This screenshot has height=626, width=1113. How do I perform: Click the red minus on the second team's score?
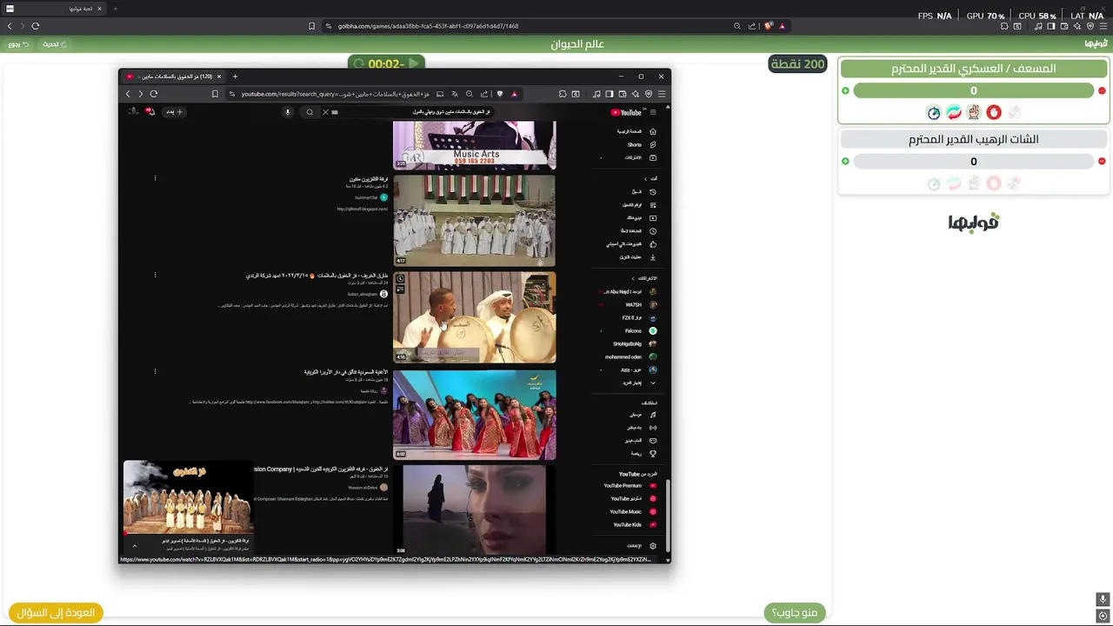click(1102, 161)
